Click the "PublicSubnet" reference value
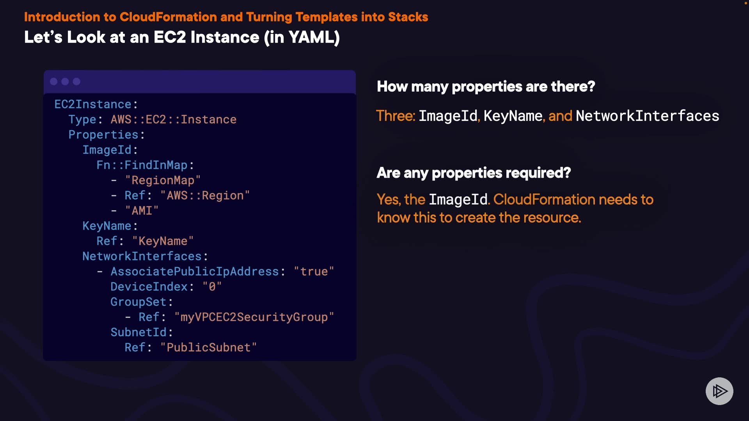Screen dimensions: 749x421 coord(208,348)
